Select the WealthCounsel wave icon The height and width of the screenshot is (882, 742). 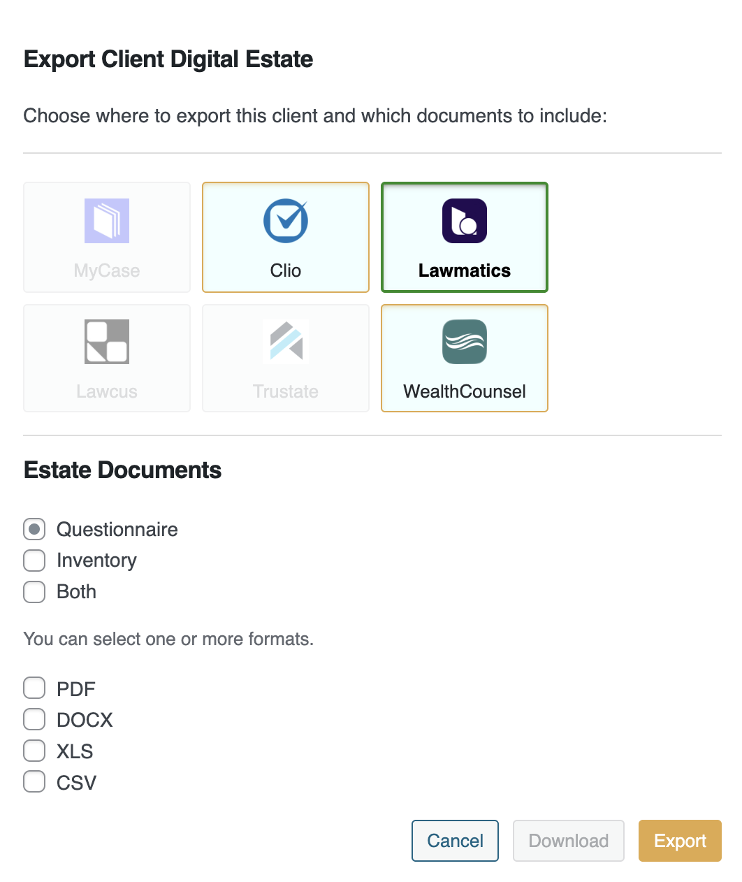465,342
